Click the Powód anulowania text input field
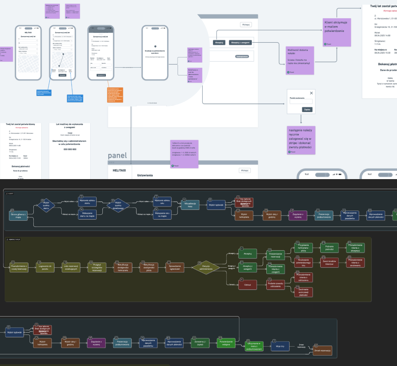The width and height of the screenshot is (397, 366). tap(301, 102)
